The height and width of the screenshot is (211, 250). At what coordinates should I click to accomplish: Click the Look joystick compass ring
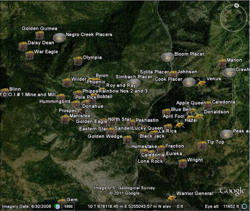pos(234,18)
